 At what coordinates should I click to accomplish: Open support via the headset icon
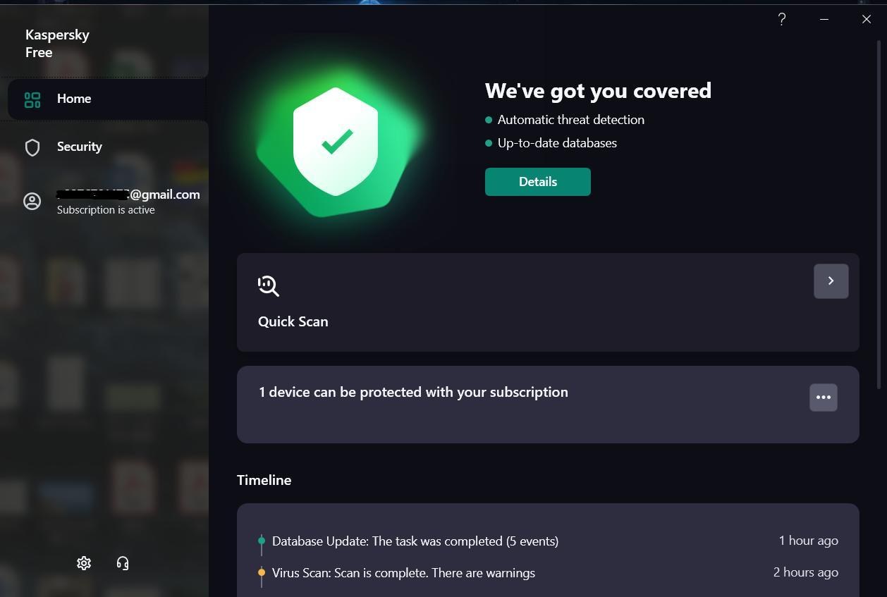pos(123,563)
